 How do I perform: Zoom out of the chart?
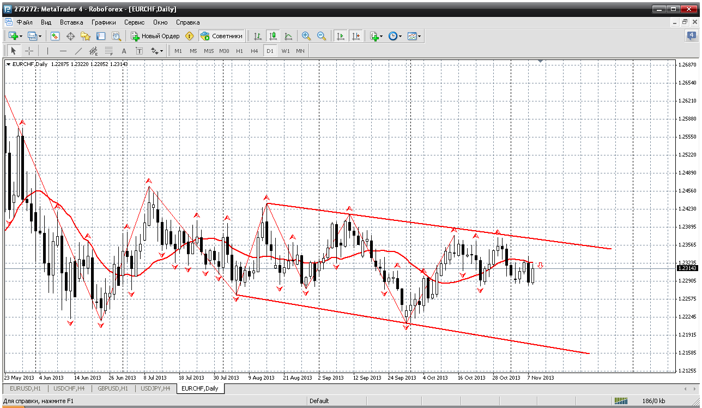coord(322,36)
